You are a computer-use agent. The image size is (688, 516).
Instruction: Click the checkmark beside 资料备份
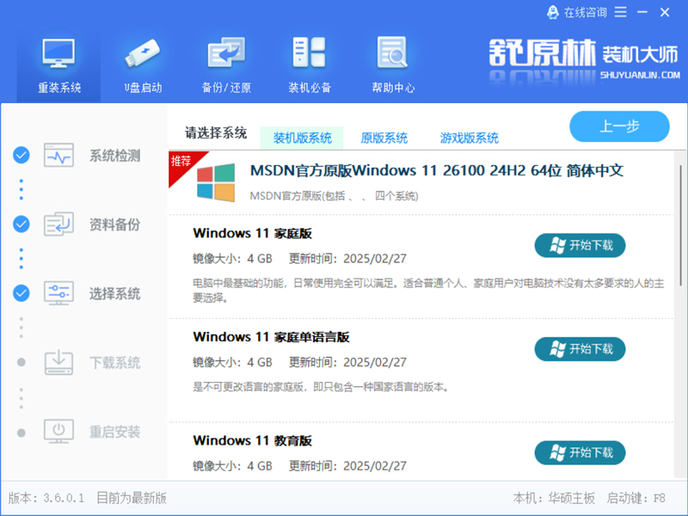(21, 224)
